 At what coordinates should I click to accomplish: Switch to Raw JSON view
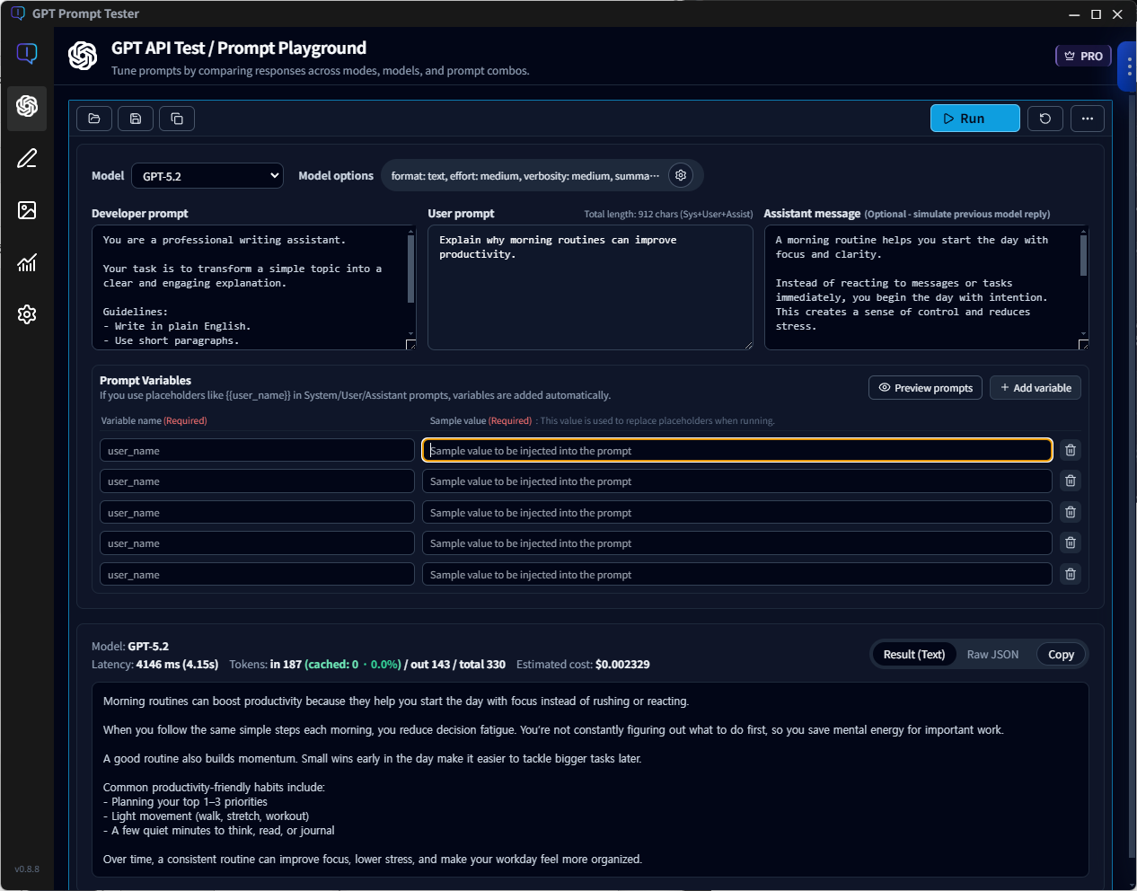pyautogui.click(x=992, y=655)
